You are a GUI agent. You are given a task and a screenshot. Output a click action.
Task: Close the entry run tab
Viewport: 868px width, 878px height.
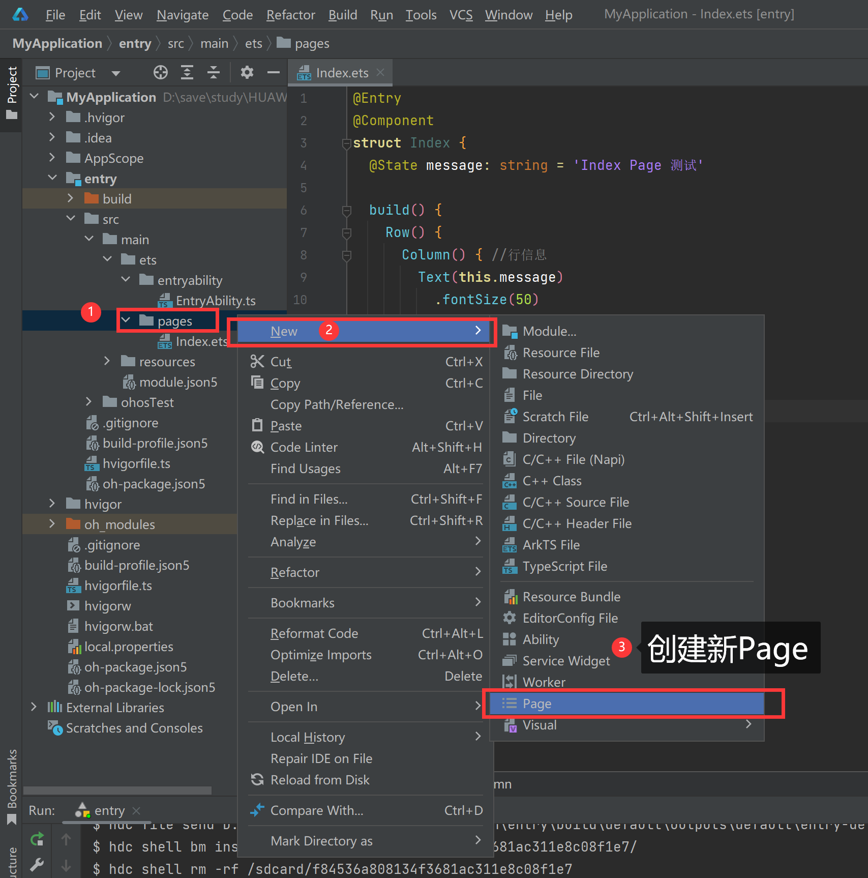click(136, 810)
